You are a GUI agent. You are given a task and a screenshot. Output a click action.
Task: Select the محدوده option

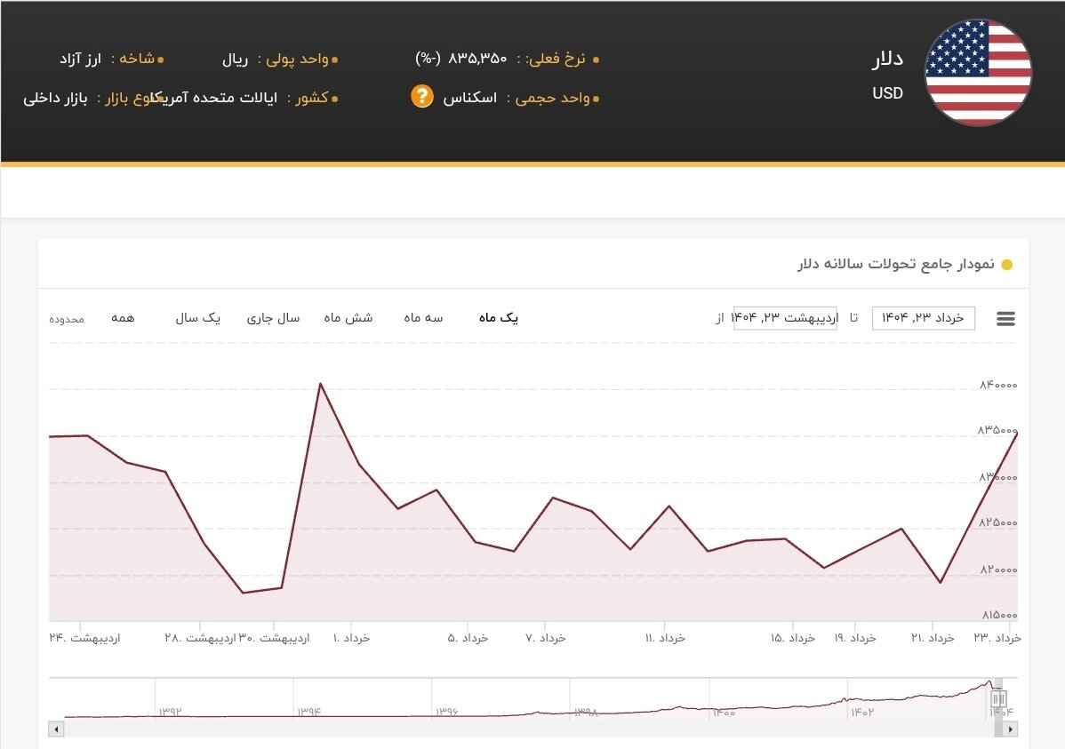[66, 319]
